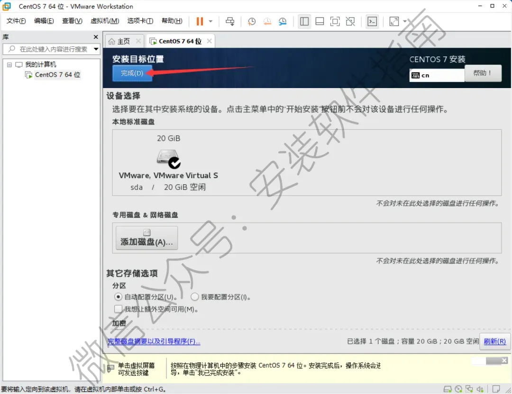Click the VMware Workstation title bar logo
The image size is (512, 394).
click(x=7, y=6)
